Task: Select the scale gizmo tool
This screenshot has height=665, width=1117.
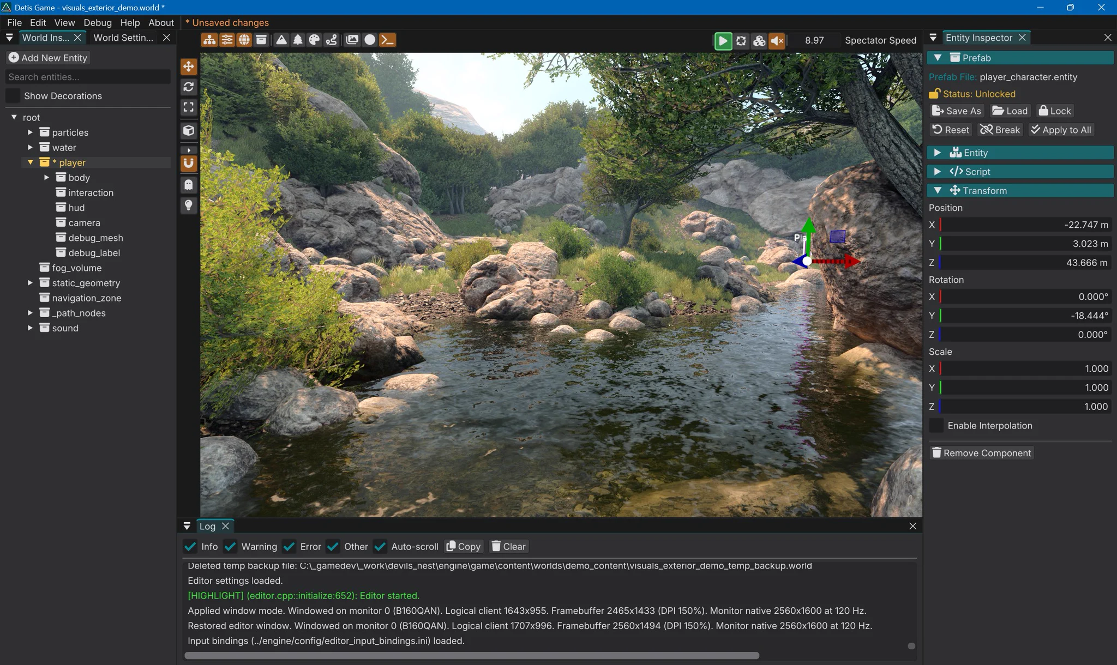Action: click(189, 107)
